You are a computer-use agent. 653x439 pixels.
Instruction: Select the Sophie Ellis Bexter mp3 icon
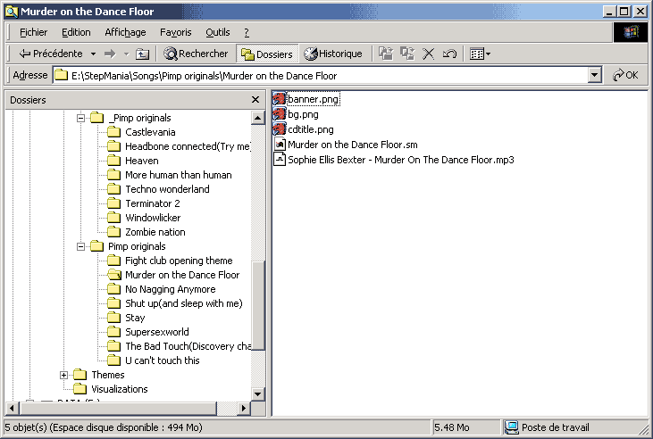[x=280, y=160]
